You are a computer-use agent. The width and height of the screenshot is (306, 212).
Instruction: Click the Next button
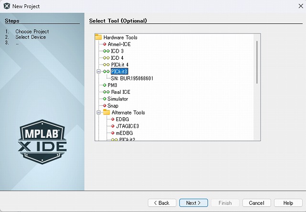193,203
